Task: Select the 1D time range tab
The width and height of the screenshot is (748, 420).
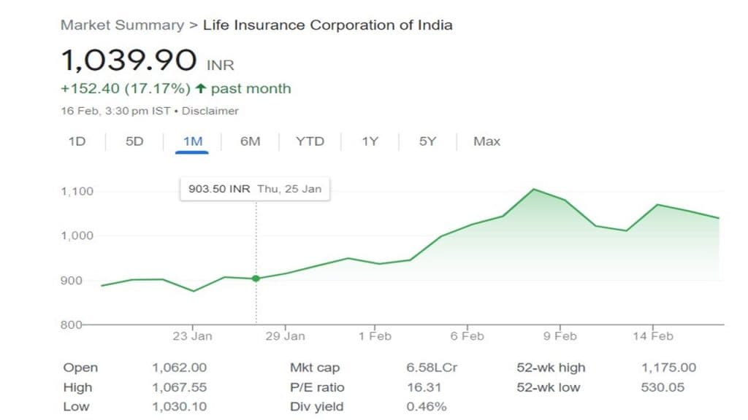Action: click(77, 141)
